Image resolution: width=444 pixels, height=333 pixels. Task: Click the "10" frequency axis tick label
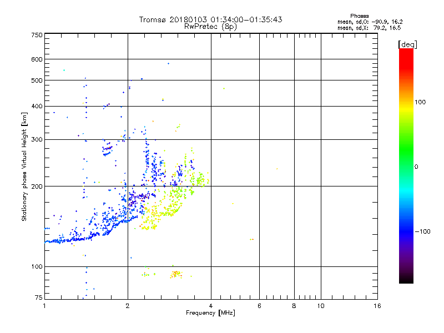pos(321,306)
